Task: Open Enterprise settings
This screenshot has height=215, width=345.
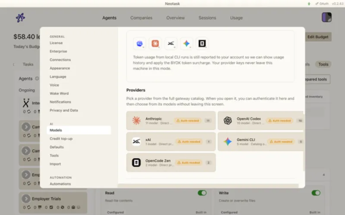Action: 58,51
